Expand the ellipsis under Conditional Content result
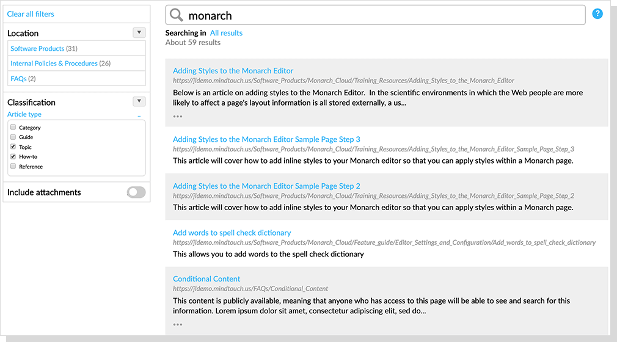Screen dimensions: 617x342 [178, 324]
